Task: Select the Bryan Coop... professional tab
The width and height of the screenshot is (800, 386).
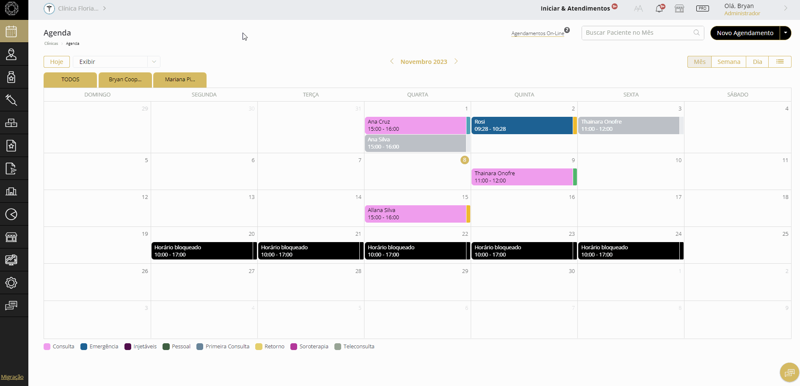Action: tap(125, 80)
